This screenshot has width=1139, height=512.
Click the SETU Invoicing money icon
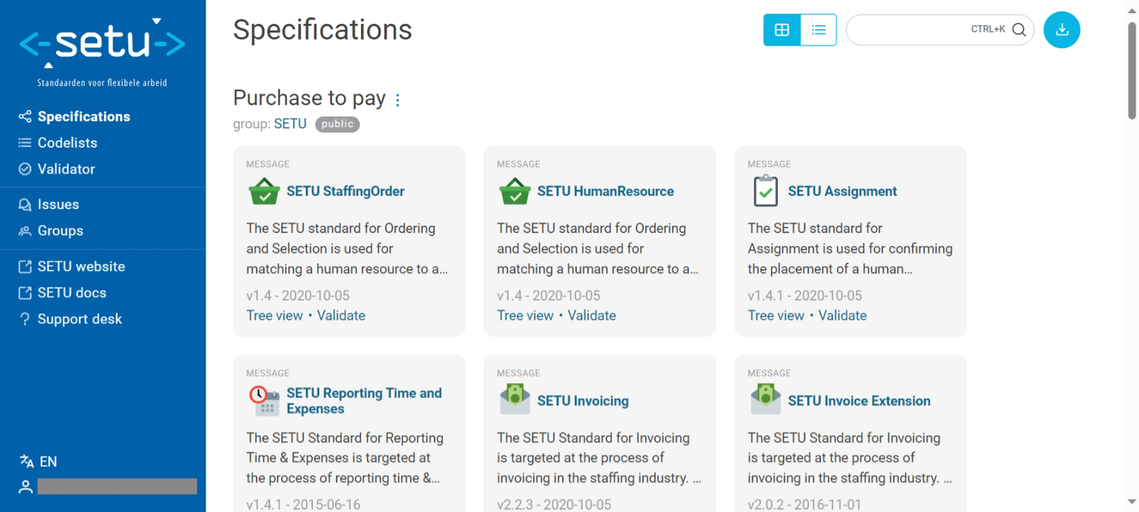(x=515, y=399)
